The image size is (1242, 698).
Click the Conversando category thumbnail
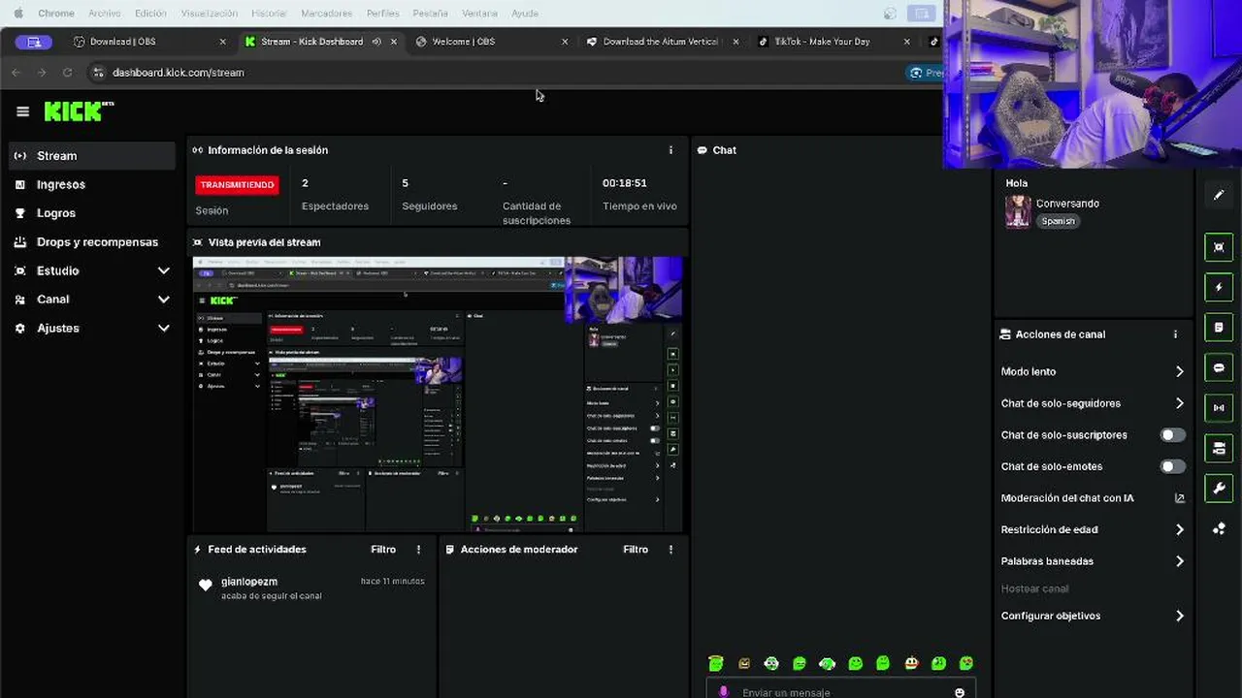tap(1018, 211)
